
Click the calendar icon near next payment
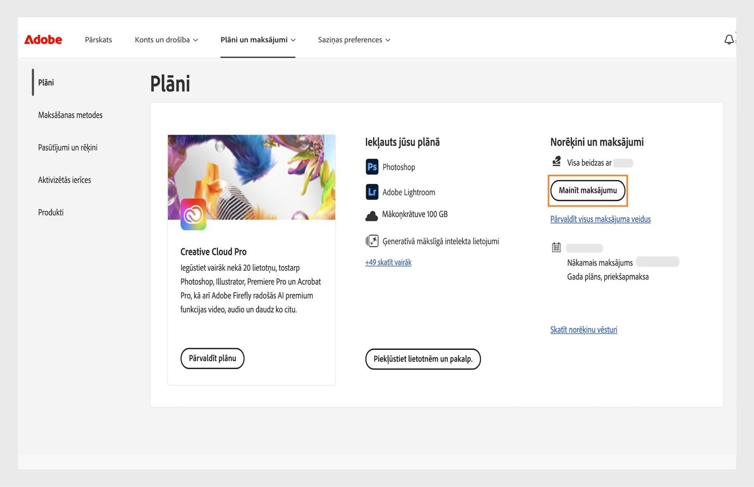[x=557, y=247]
